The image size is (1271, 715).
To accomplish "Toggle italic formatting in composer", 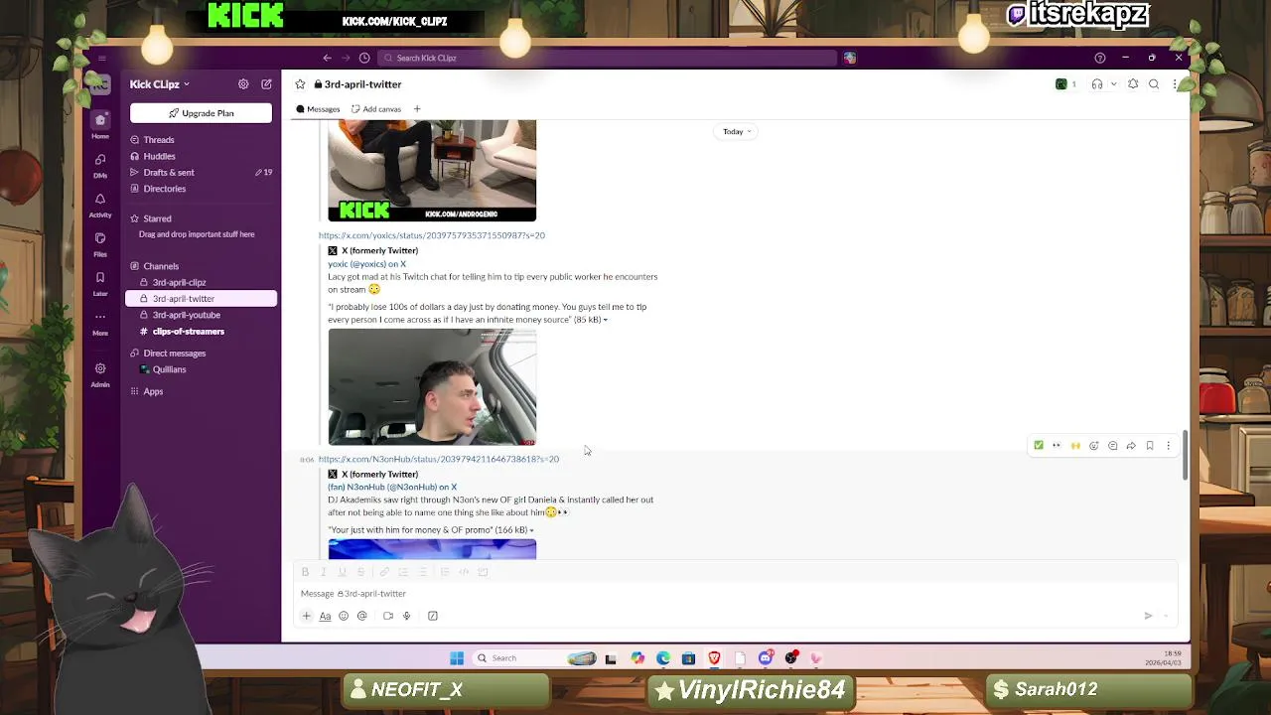I will click(323, 572).
